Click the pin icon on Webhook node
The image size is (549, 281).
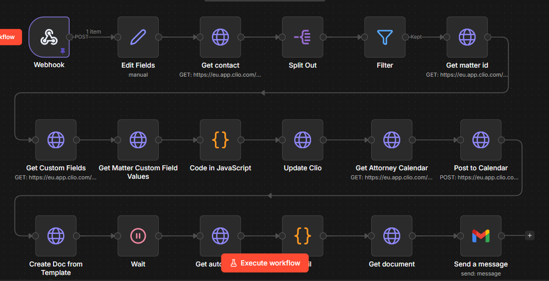(63, 51)
